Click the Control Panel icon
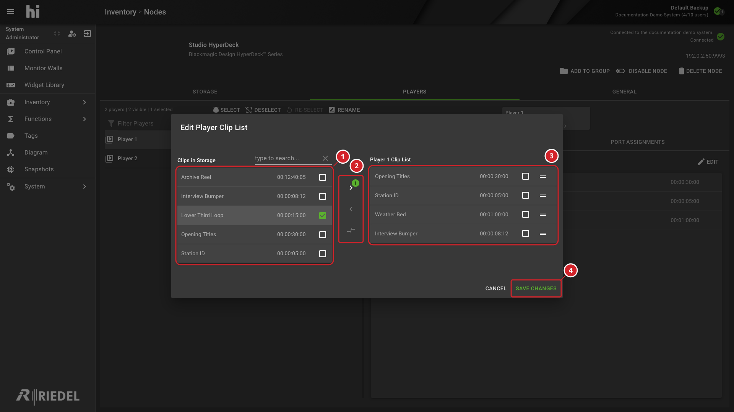Screen dimensions: 734x412 pyautogui.click(x=11, y=51)
